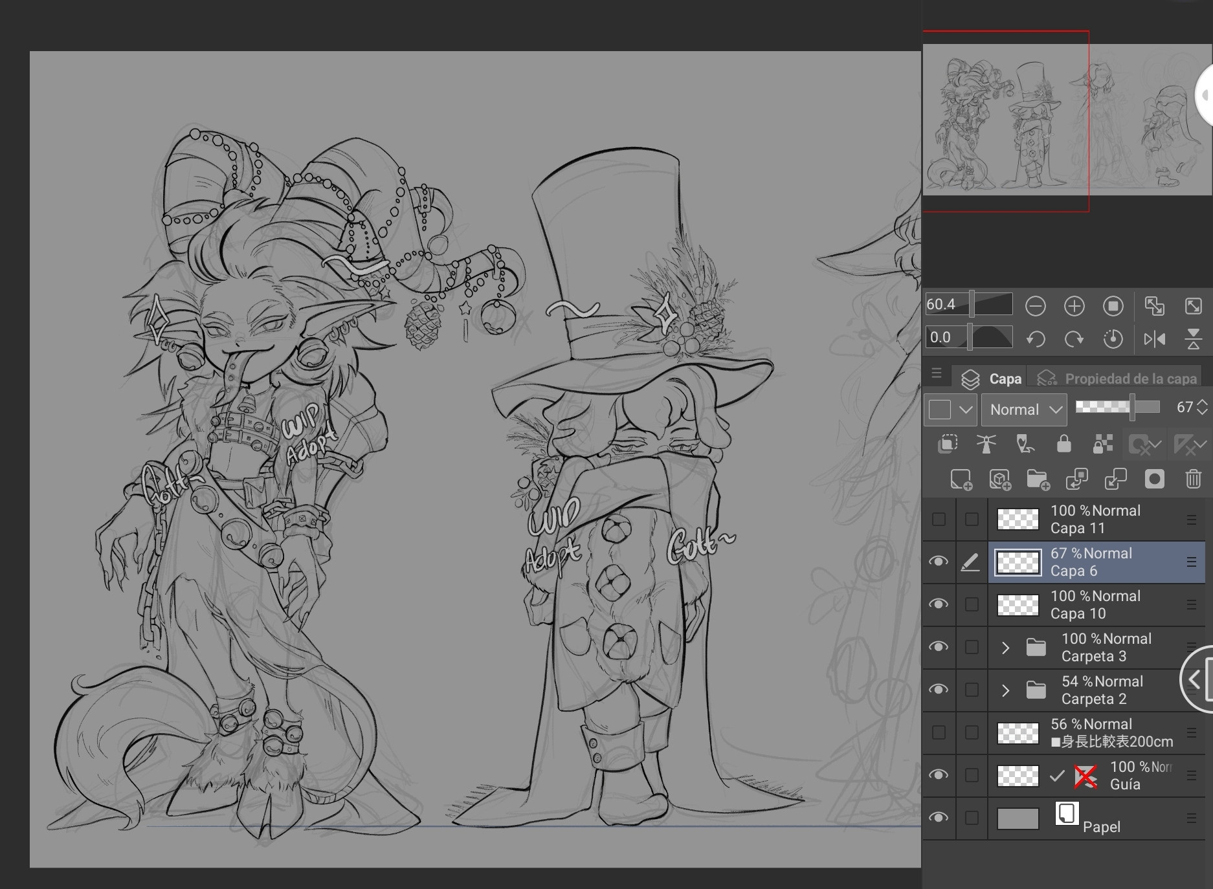
Task: Switch to Propiedad de la capa tab
Action: pos(1118,379)
